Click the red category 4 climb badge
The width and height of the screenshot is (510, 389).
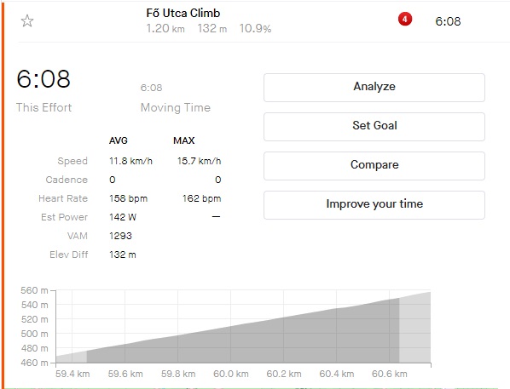pyautogui.click(x=404, y=20)
